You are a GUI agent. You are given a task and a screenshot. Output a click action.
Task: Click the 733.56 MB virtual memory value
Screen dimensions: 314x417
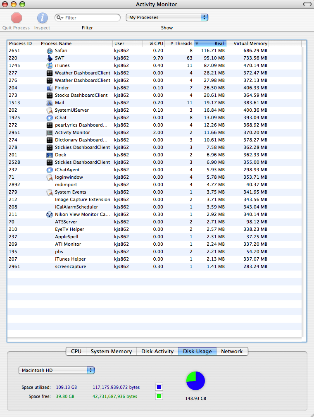tap(255, 58)
